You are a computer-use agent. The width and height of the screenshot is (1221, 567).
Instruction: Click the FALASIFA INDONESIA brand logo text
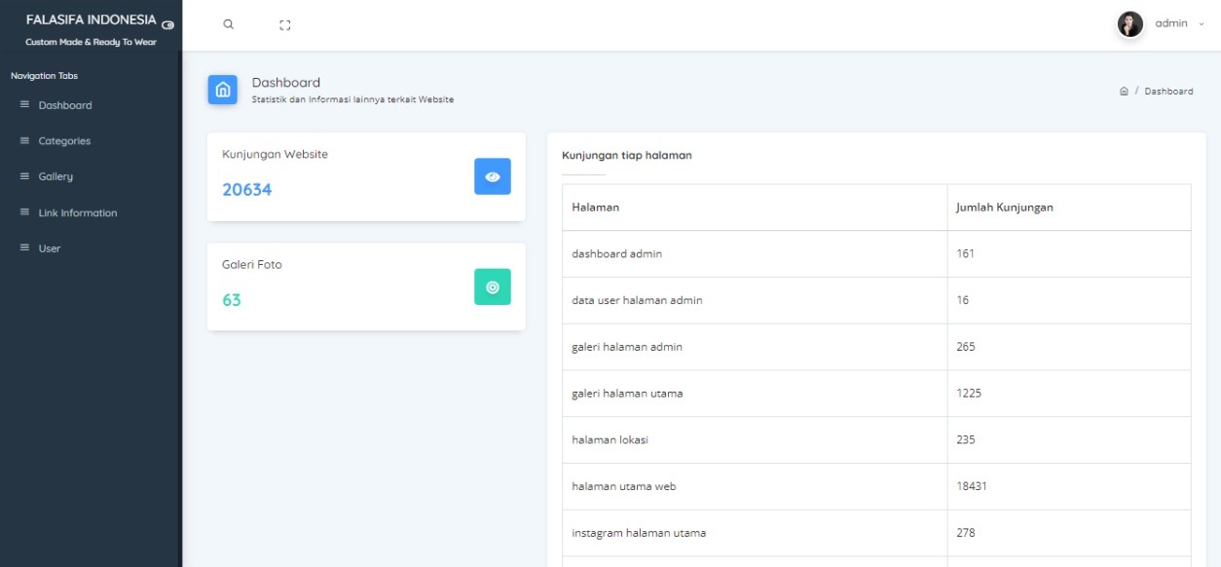coord(91,20)
